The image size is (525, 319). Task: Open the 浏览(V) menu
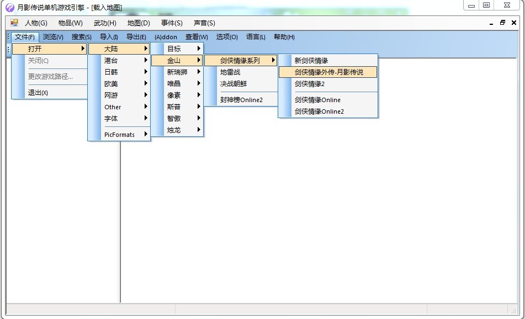(53, 37)
